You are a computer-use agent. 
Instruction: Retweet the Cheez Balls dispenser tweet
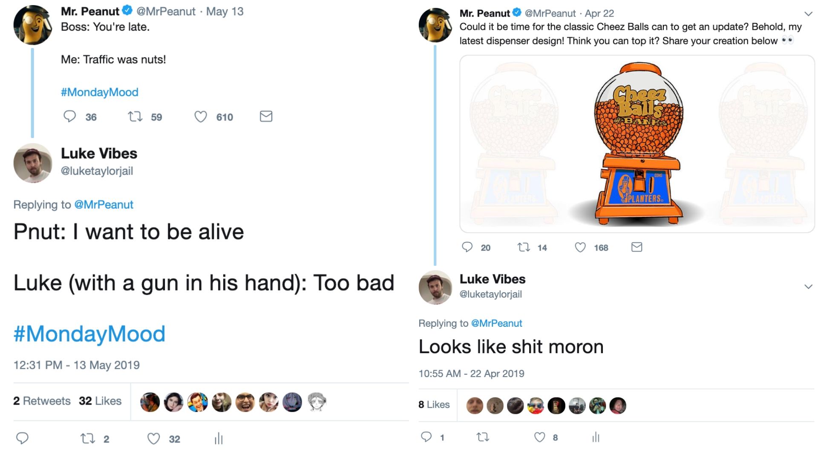(x=524, y=247)
